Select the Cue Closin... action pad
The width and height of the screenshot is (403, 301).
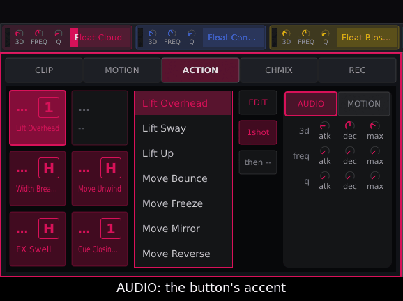pos(100,239)
